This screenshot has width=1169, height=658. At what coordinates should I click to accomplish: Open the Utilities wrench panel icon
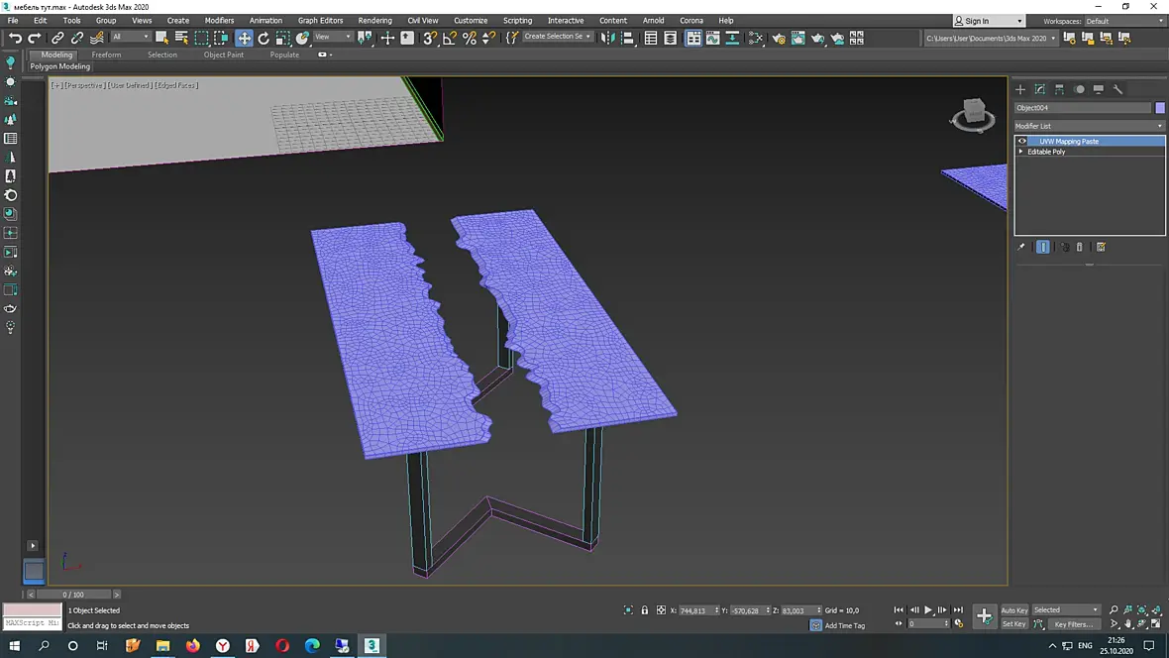pyautogui.click(x=1117, y=89)
